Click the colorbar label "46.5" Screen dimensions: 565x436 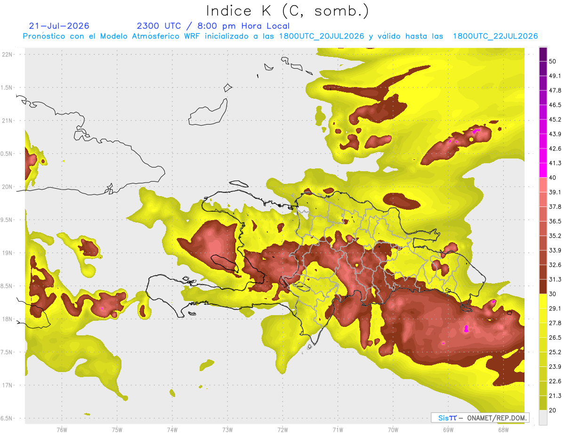pos(555,105)
